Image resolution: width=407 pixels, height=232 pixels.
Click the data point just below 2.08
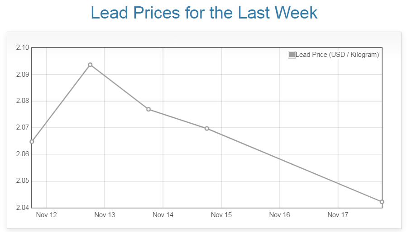[148, 109]
